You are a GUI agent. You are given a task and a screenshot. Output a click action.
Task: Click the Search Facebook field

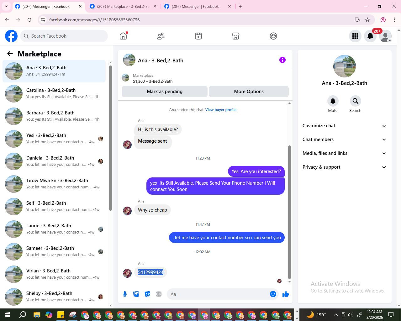click(64, 36)
